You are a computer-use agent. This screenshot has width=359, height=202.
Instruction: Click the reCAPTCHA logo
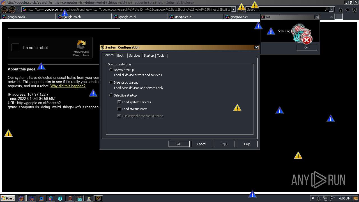(81, 45)
